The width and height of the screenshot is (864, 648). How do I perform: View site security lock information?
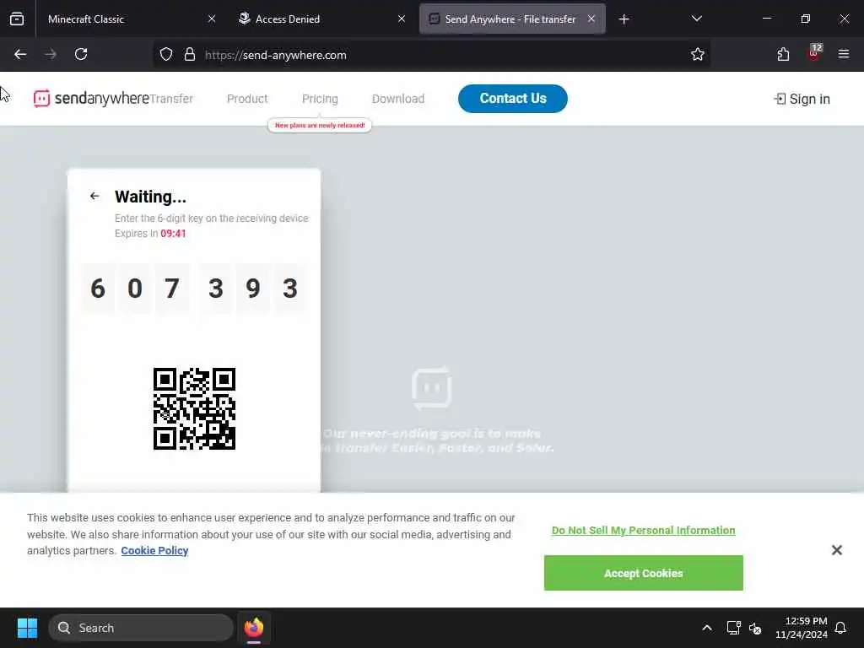190,55
